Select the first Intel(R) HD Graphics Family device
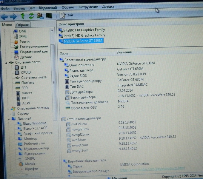Screen dimensions: 203x179 (84, 30)
